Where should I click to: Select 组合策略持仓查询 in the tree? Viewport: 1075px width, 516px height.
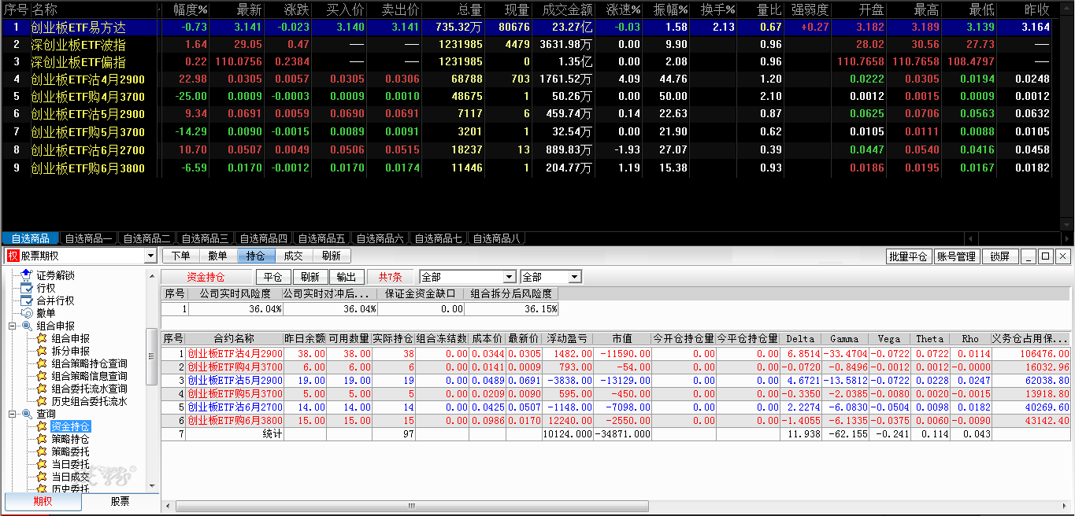pyautogui.click(x=89, y=363)
